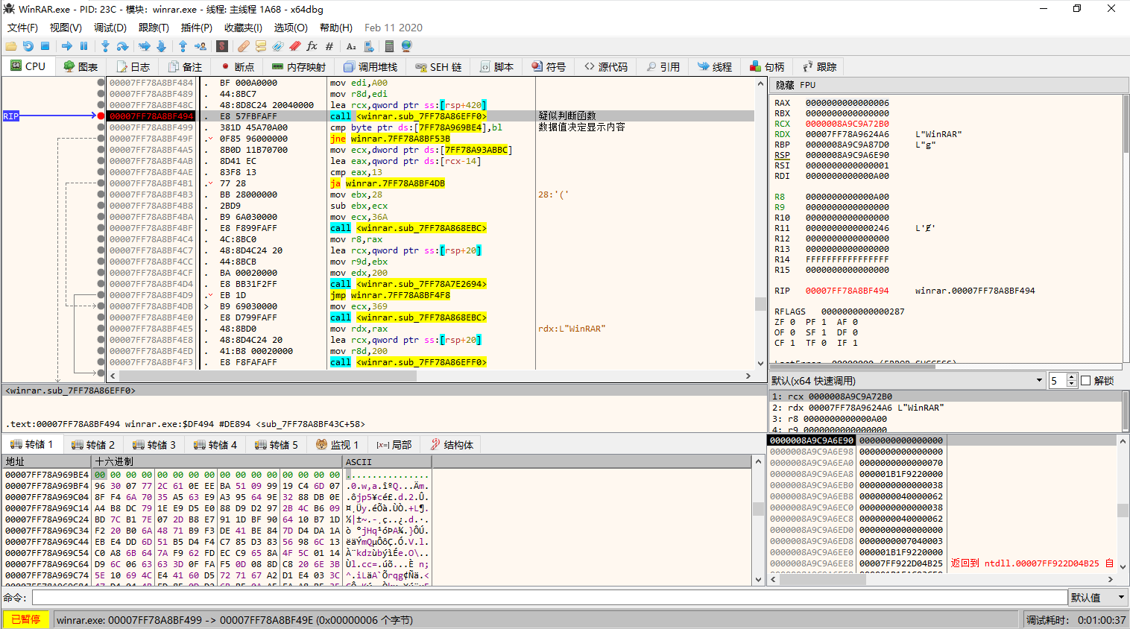Open the Scylla plugin icon
Image resolution: width=1130 pixels, height=629 pixels.
[x=222, y=46]
